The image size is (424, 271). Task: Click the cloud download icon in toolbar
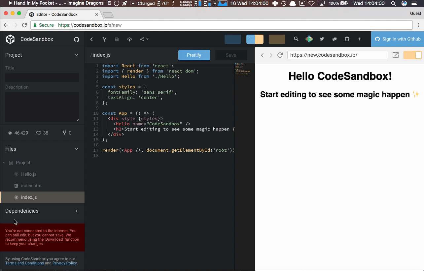point(129,39)
